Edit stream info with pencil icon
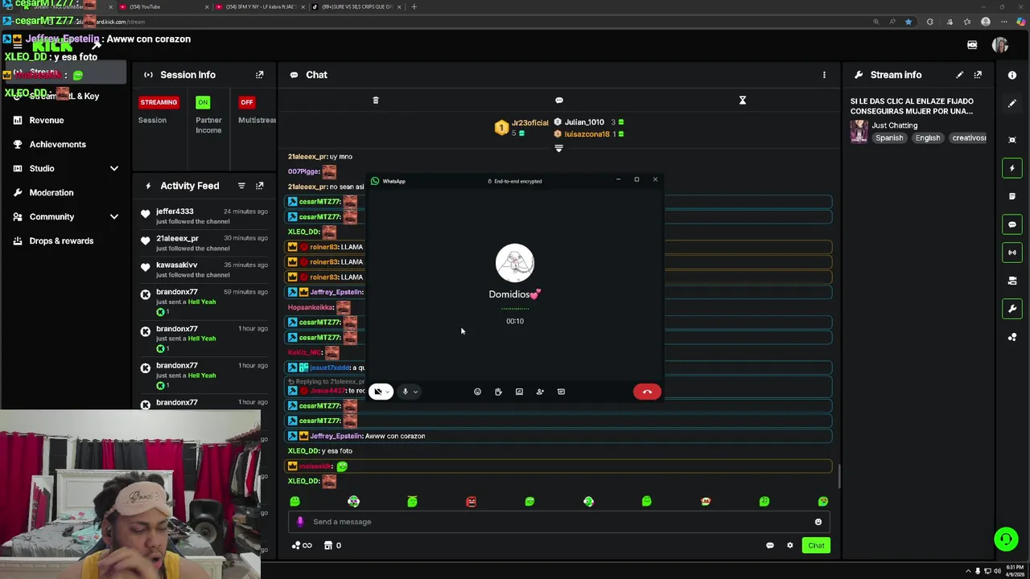 tap(959, 75)
